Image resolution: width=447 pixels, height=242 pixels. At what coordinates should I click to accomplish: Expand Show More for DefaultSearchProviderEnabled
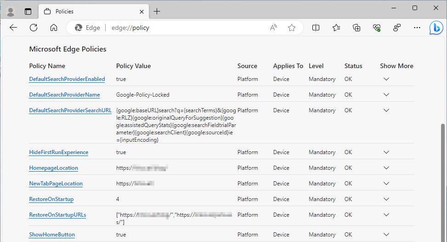[x=386, y=79]
